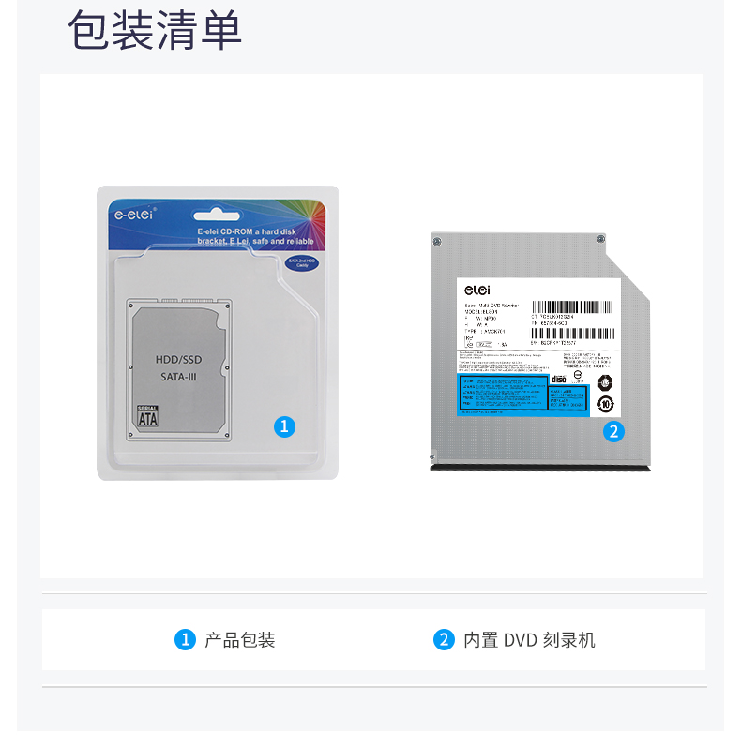This screenshot has height=746, width=741.
Task: Click the blue warning panel on drive label
Action: click(522, 395)
